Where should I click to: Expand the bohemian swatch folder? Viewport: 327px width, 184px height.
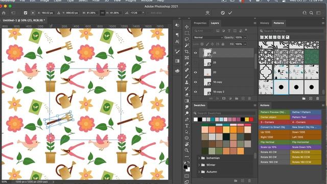199,158
